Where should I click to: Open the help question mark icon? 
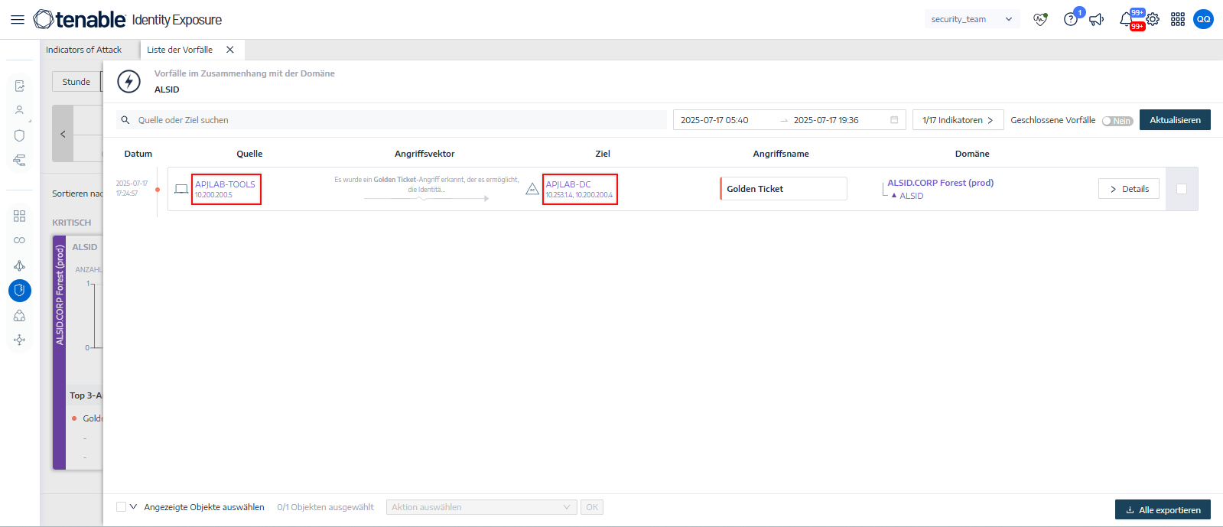(1071, 20)
